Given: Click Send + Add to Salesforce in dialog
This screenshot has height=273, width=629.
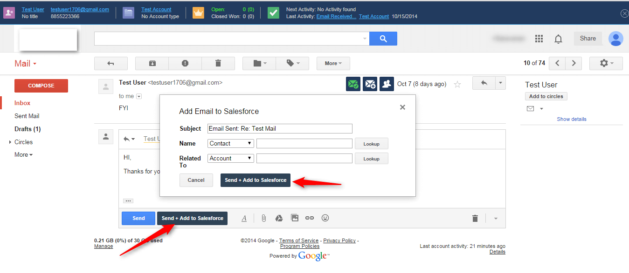Looking at the screenshot, I should tap(256, 180).
